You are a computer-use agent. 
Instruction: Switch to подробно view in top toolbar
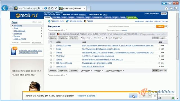(x=163, y=38)
